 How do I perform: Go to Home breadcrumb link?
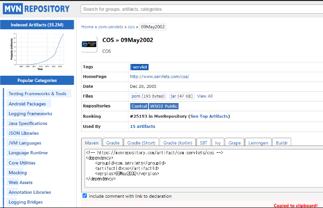pos(87,27)
